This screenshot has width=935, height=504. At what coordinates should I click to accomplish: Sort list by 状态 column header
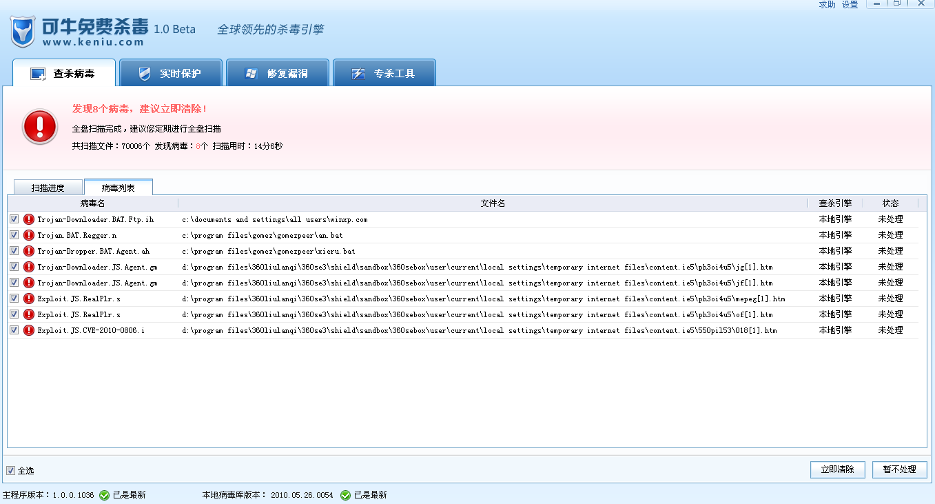click(891, 203)
